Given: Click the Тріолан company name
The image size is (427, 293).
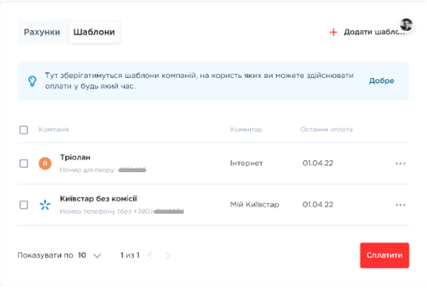Looking at the screenshot, I should tap(75, 157).
